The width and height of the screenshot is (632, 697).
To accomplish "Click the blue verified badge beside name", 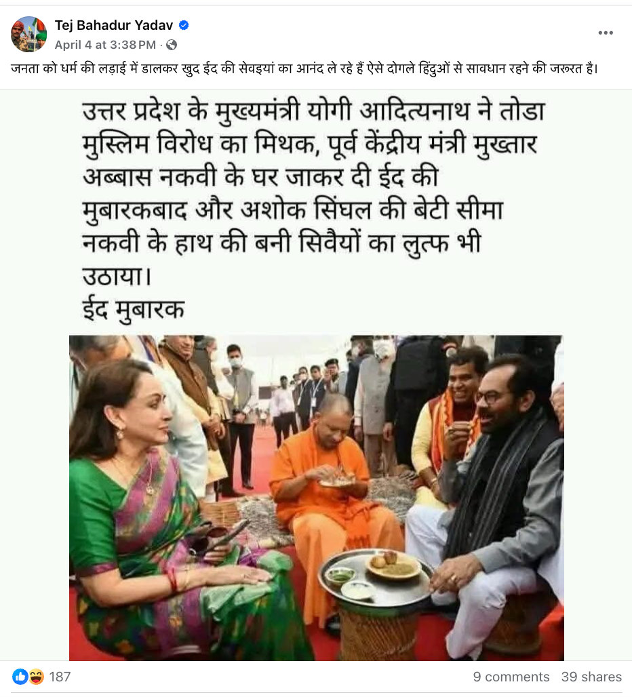I will pos(184,25).
